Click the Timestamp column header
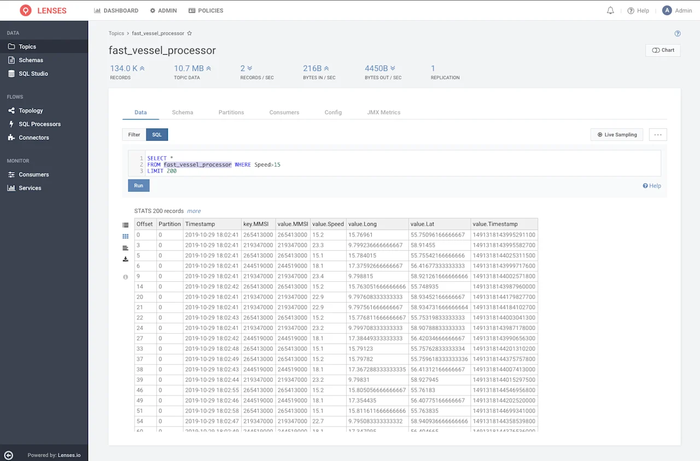Screen dimensions: 700x461 tap(212, 224)
